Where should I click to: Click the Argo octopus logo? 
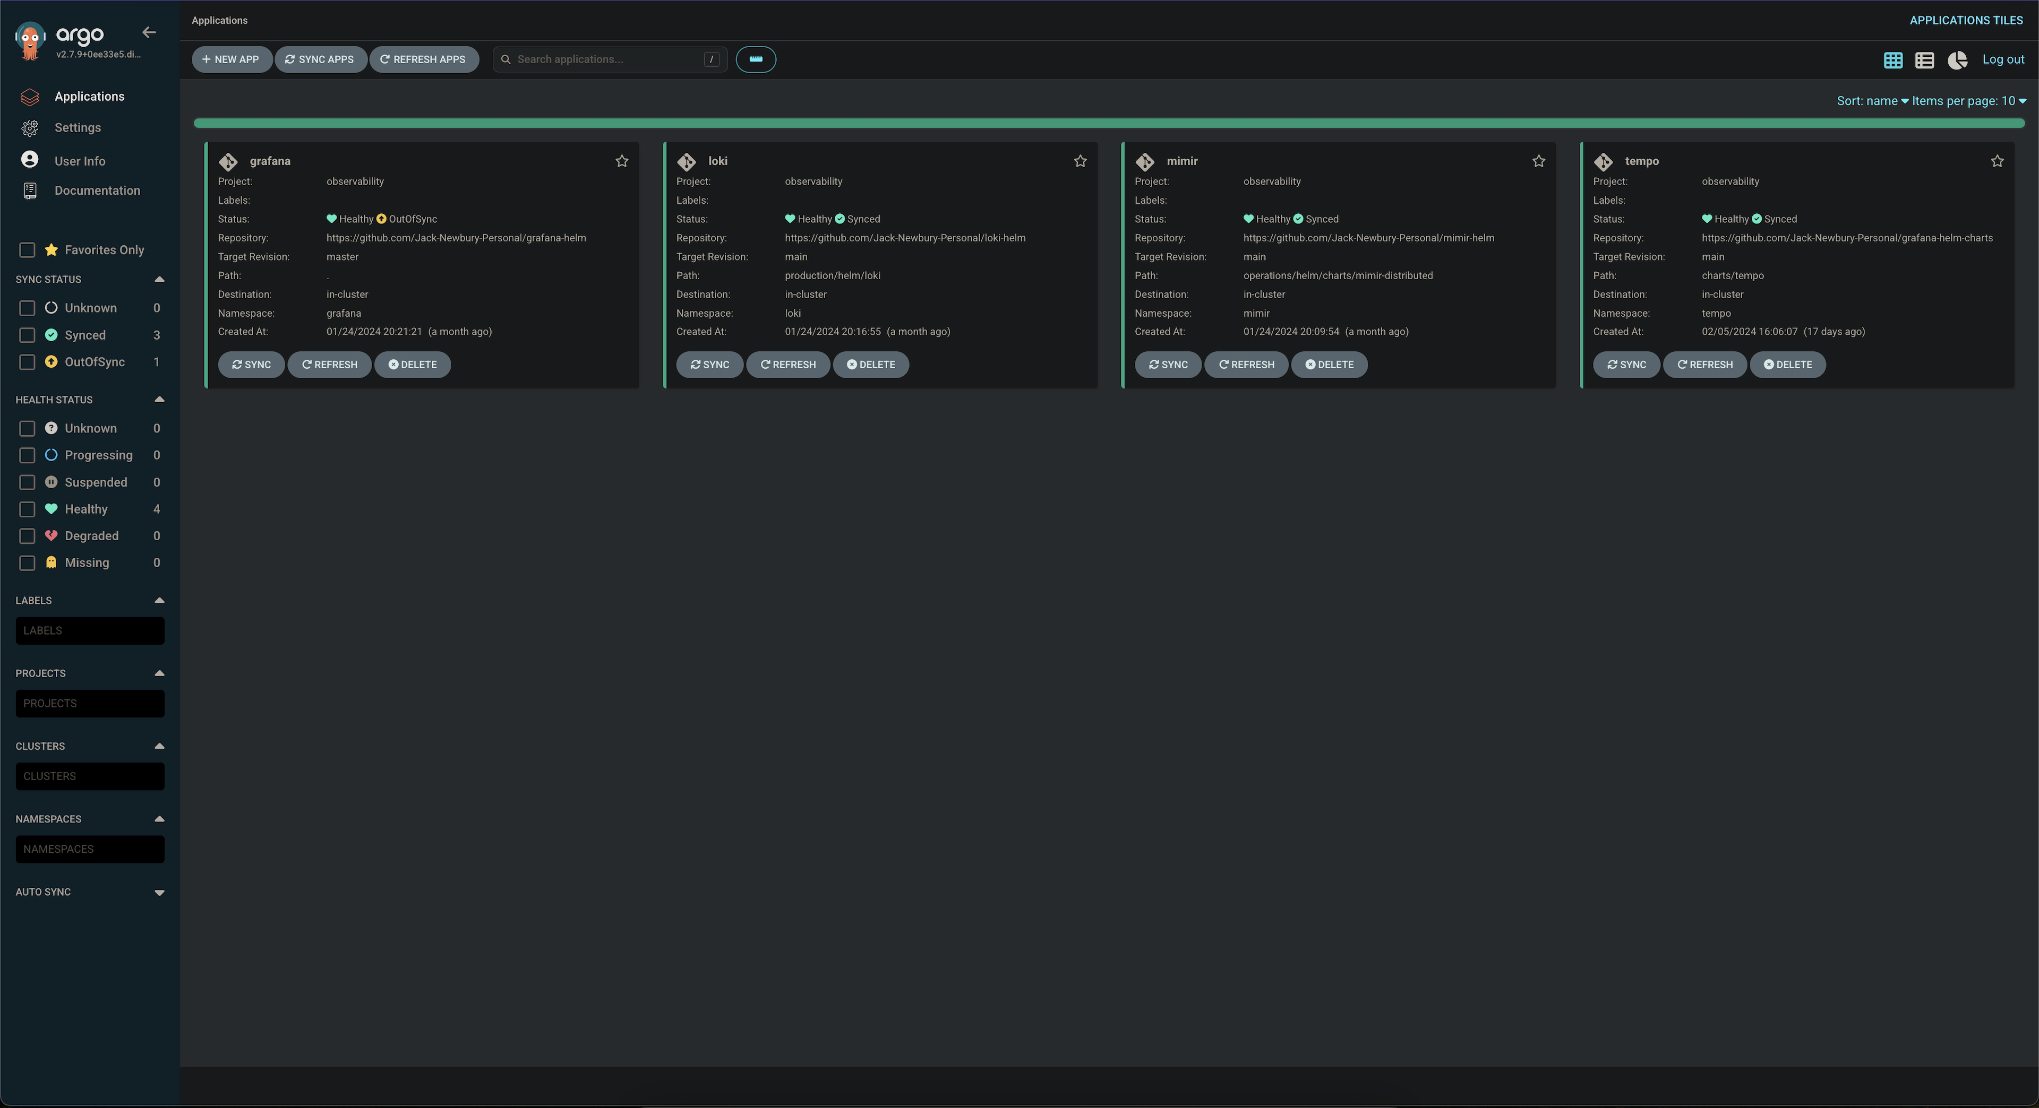coord(30,40)
